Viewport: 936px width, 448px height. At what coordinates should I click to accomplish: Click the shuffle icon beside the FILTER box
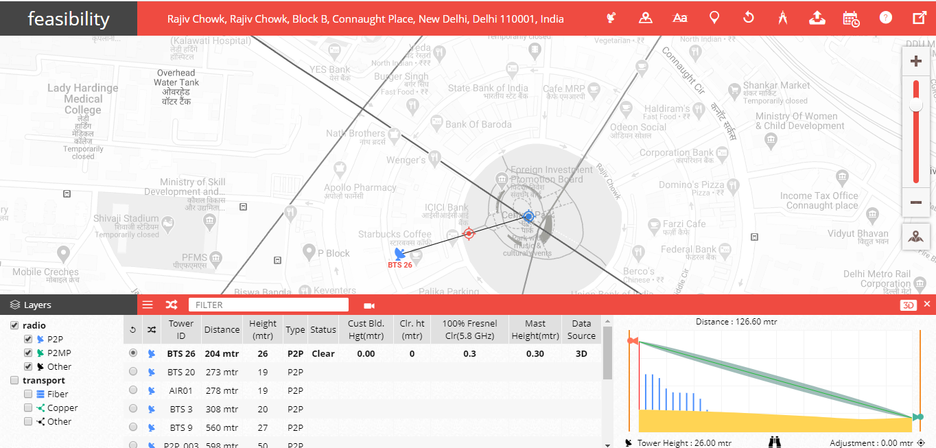171,305
